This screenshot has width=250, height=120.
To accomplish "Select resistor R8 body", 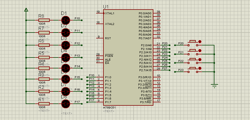I will click(44, 20).
